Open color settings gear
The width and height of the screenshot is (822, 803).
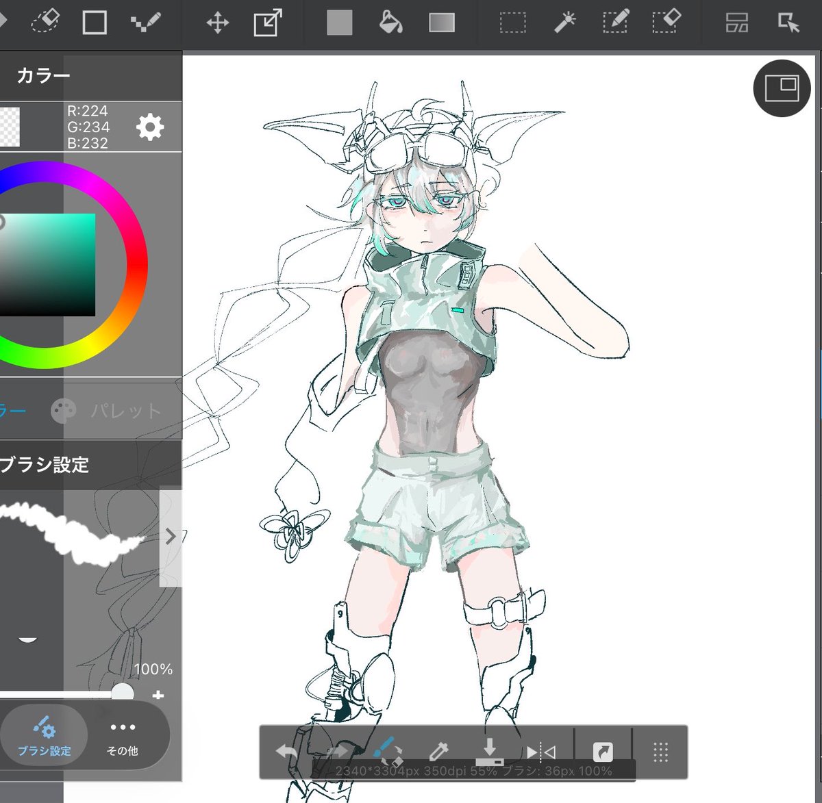pyautogui.click(x=150, y=127)
